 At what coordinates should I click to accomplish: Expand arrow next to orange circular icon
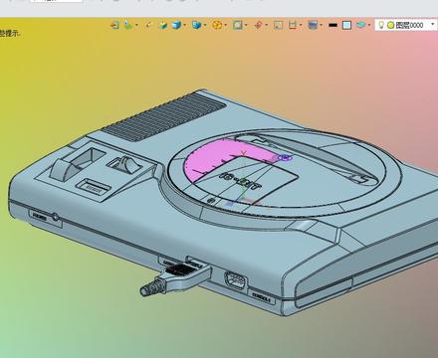[226, 25]
